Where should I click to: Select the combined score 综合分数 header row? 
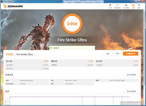117,61
